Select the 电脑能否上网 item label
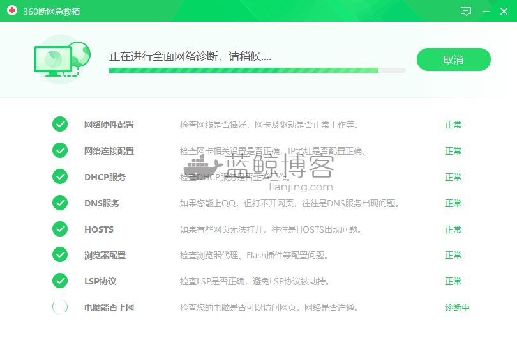The width and height of the screenshot is (517, 342). (x=109, y=307)
